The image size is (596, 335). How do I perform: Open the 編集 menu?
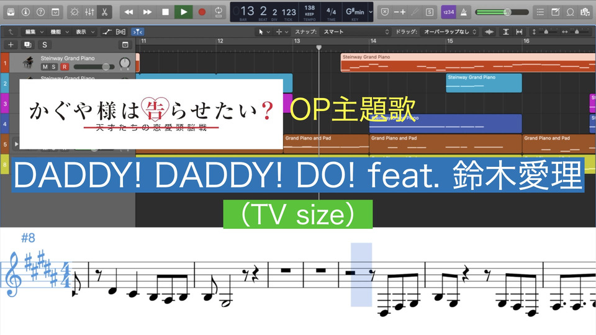[34, 32]
